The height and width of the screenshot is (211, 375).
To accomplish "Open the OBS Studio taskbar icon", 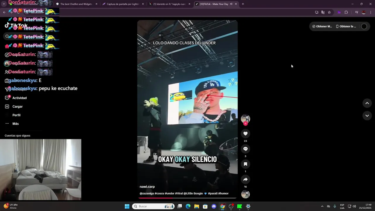I will pyautogui.click(x=231, y=206).
